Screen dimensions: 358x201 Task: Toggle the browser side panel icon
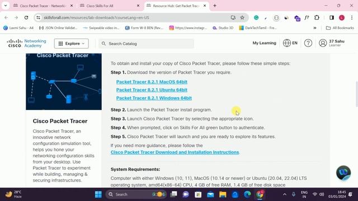pos(332,17)
